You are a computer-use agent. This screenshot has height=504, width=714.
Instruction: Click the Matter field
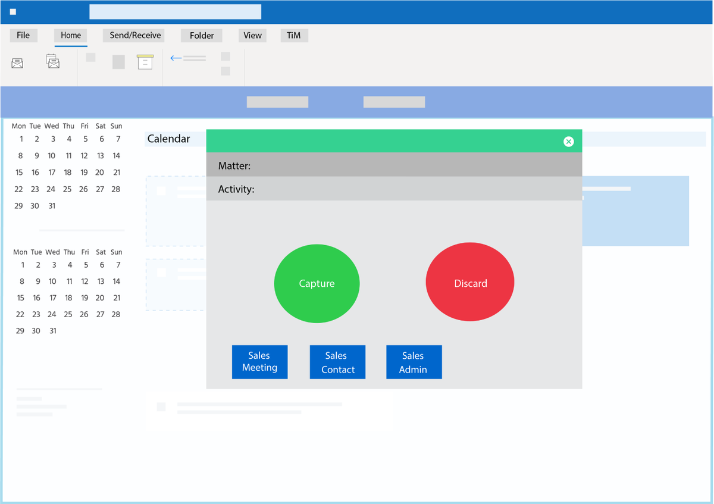pos(394,165)
